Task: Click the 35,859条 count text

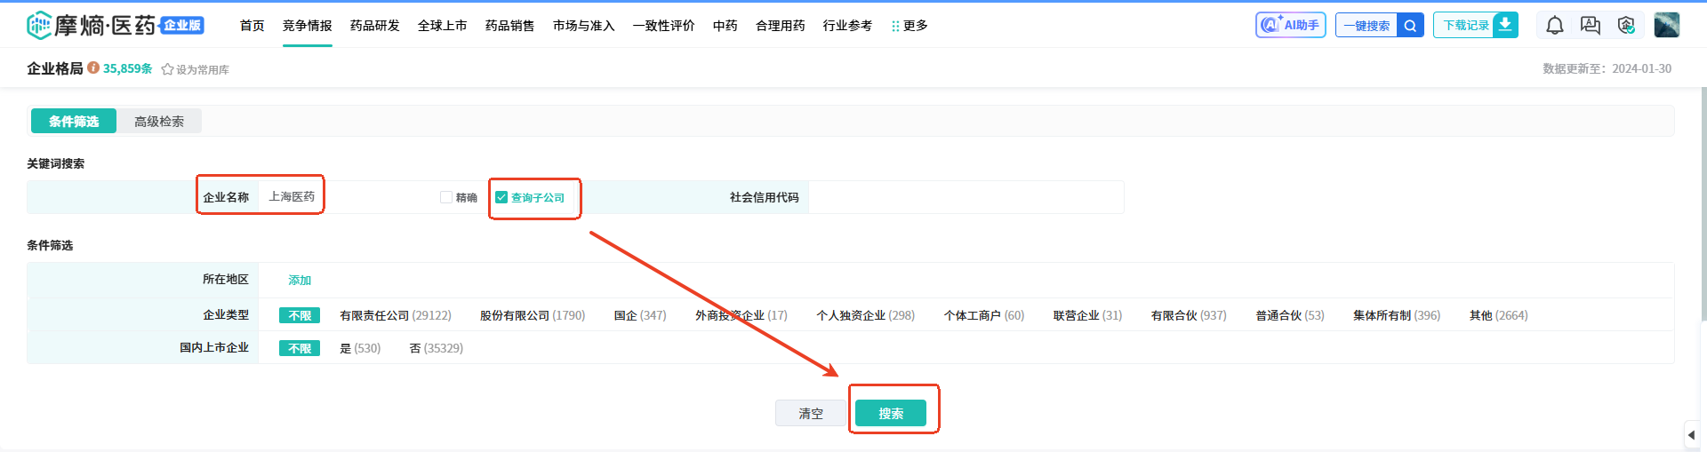Action: click(127, 68)
